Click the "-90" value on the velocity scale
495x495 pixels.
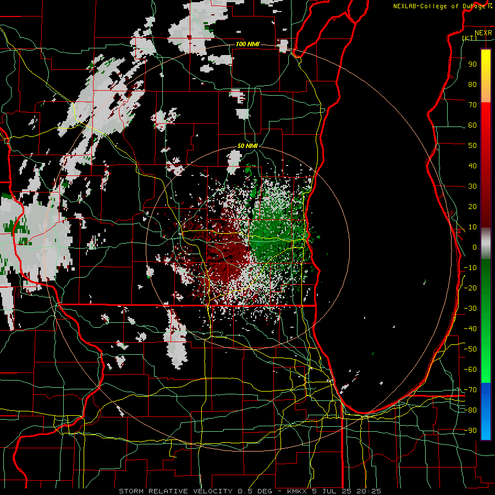pos(470,431)
